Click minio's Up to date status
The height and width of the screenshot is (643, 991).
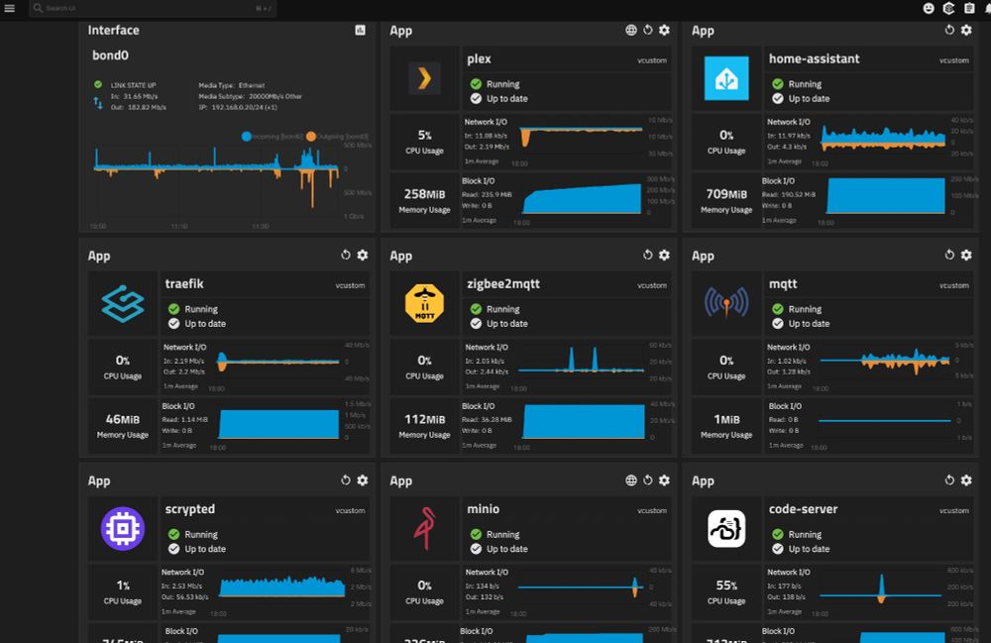pyautogui.click(x=498, y=549)
